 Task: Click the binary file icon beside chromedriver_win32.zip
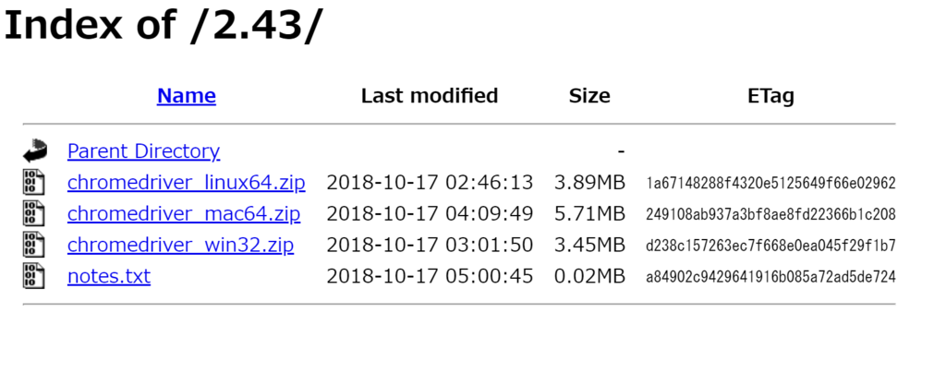point(34,245)
